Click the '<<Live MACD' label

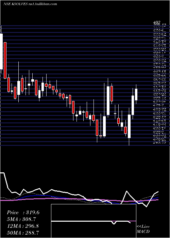pyautogui.click(x=143, y=229)
